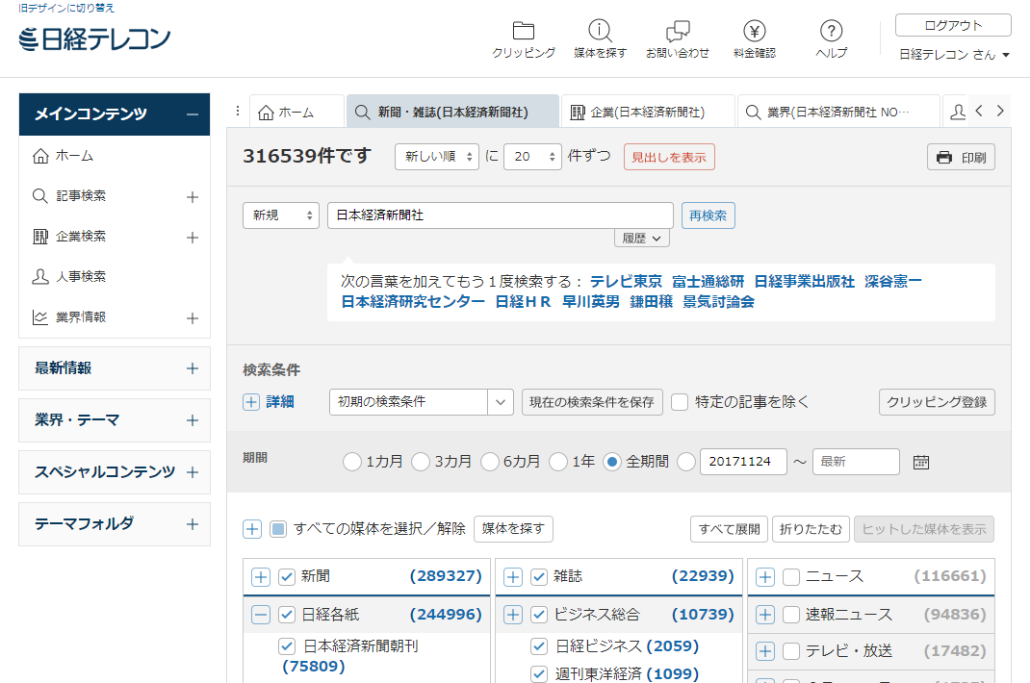The width and height of the screenshot is (1030, 683).
Task: Click the 再検索 button
Action: pyautogui.click(x=708, y=215)
